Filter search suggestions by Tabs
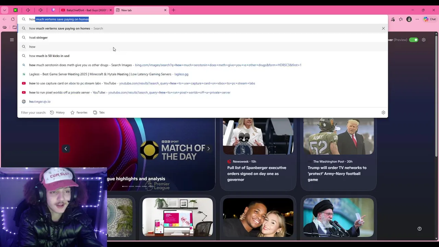Viewport: 439px width, 247px height. 99,113
